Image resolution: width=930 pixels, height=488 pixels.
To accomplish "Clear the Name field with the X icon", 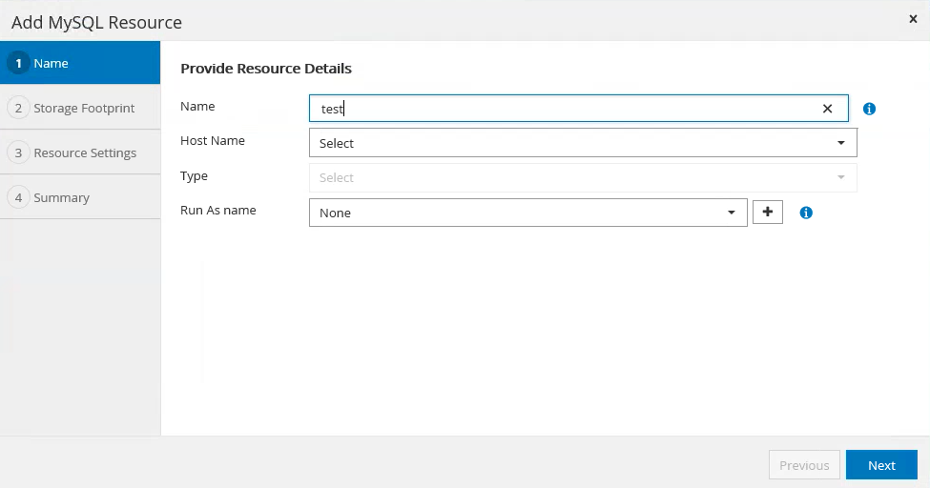I will [828, 109].
